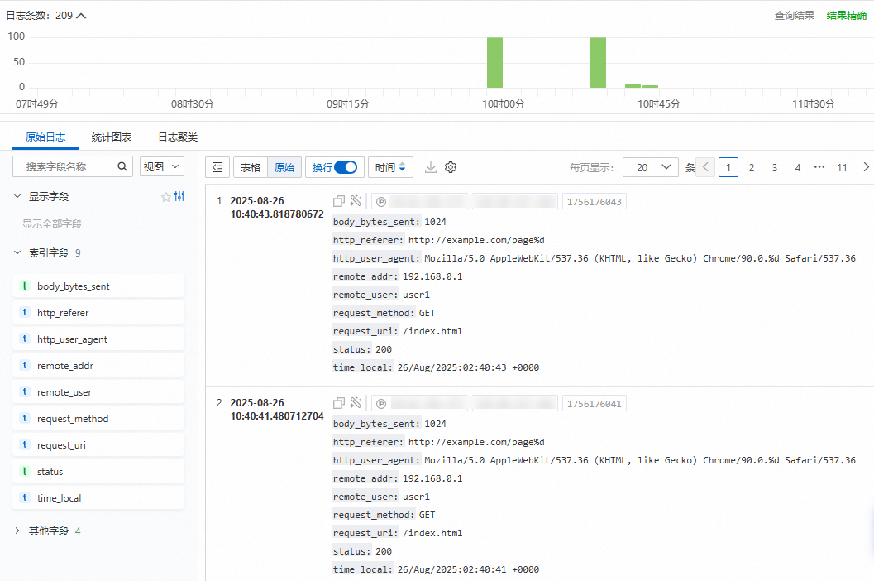
Task: Click the tall histogram bar before 10时45分
Action: pyautogui.click(x=598, y=63)
